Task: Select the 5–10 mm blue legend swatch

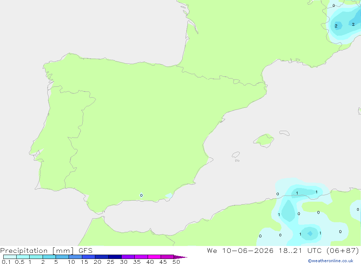Action: click(x=62, y=257)
